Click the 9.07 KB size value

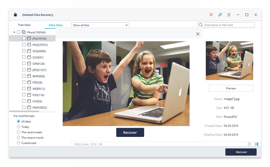coord(229,108)
